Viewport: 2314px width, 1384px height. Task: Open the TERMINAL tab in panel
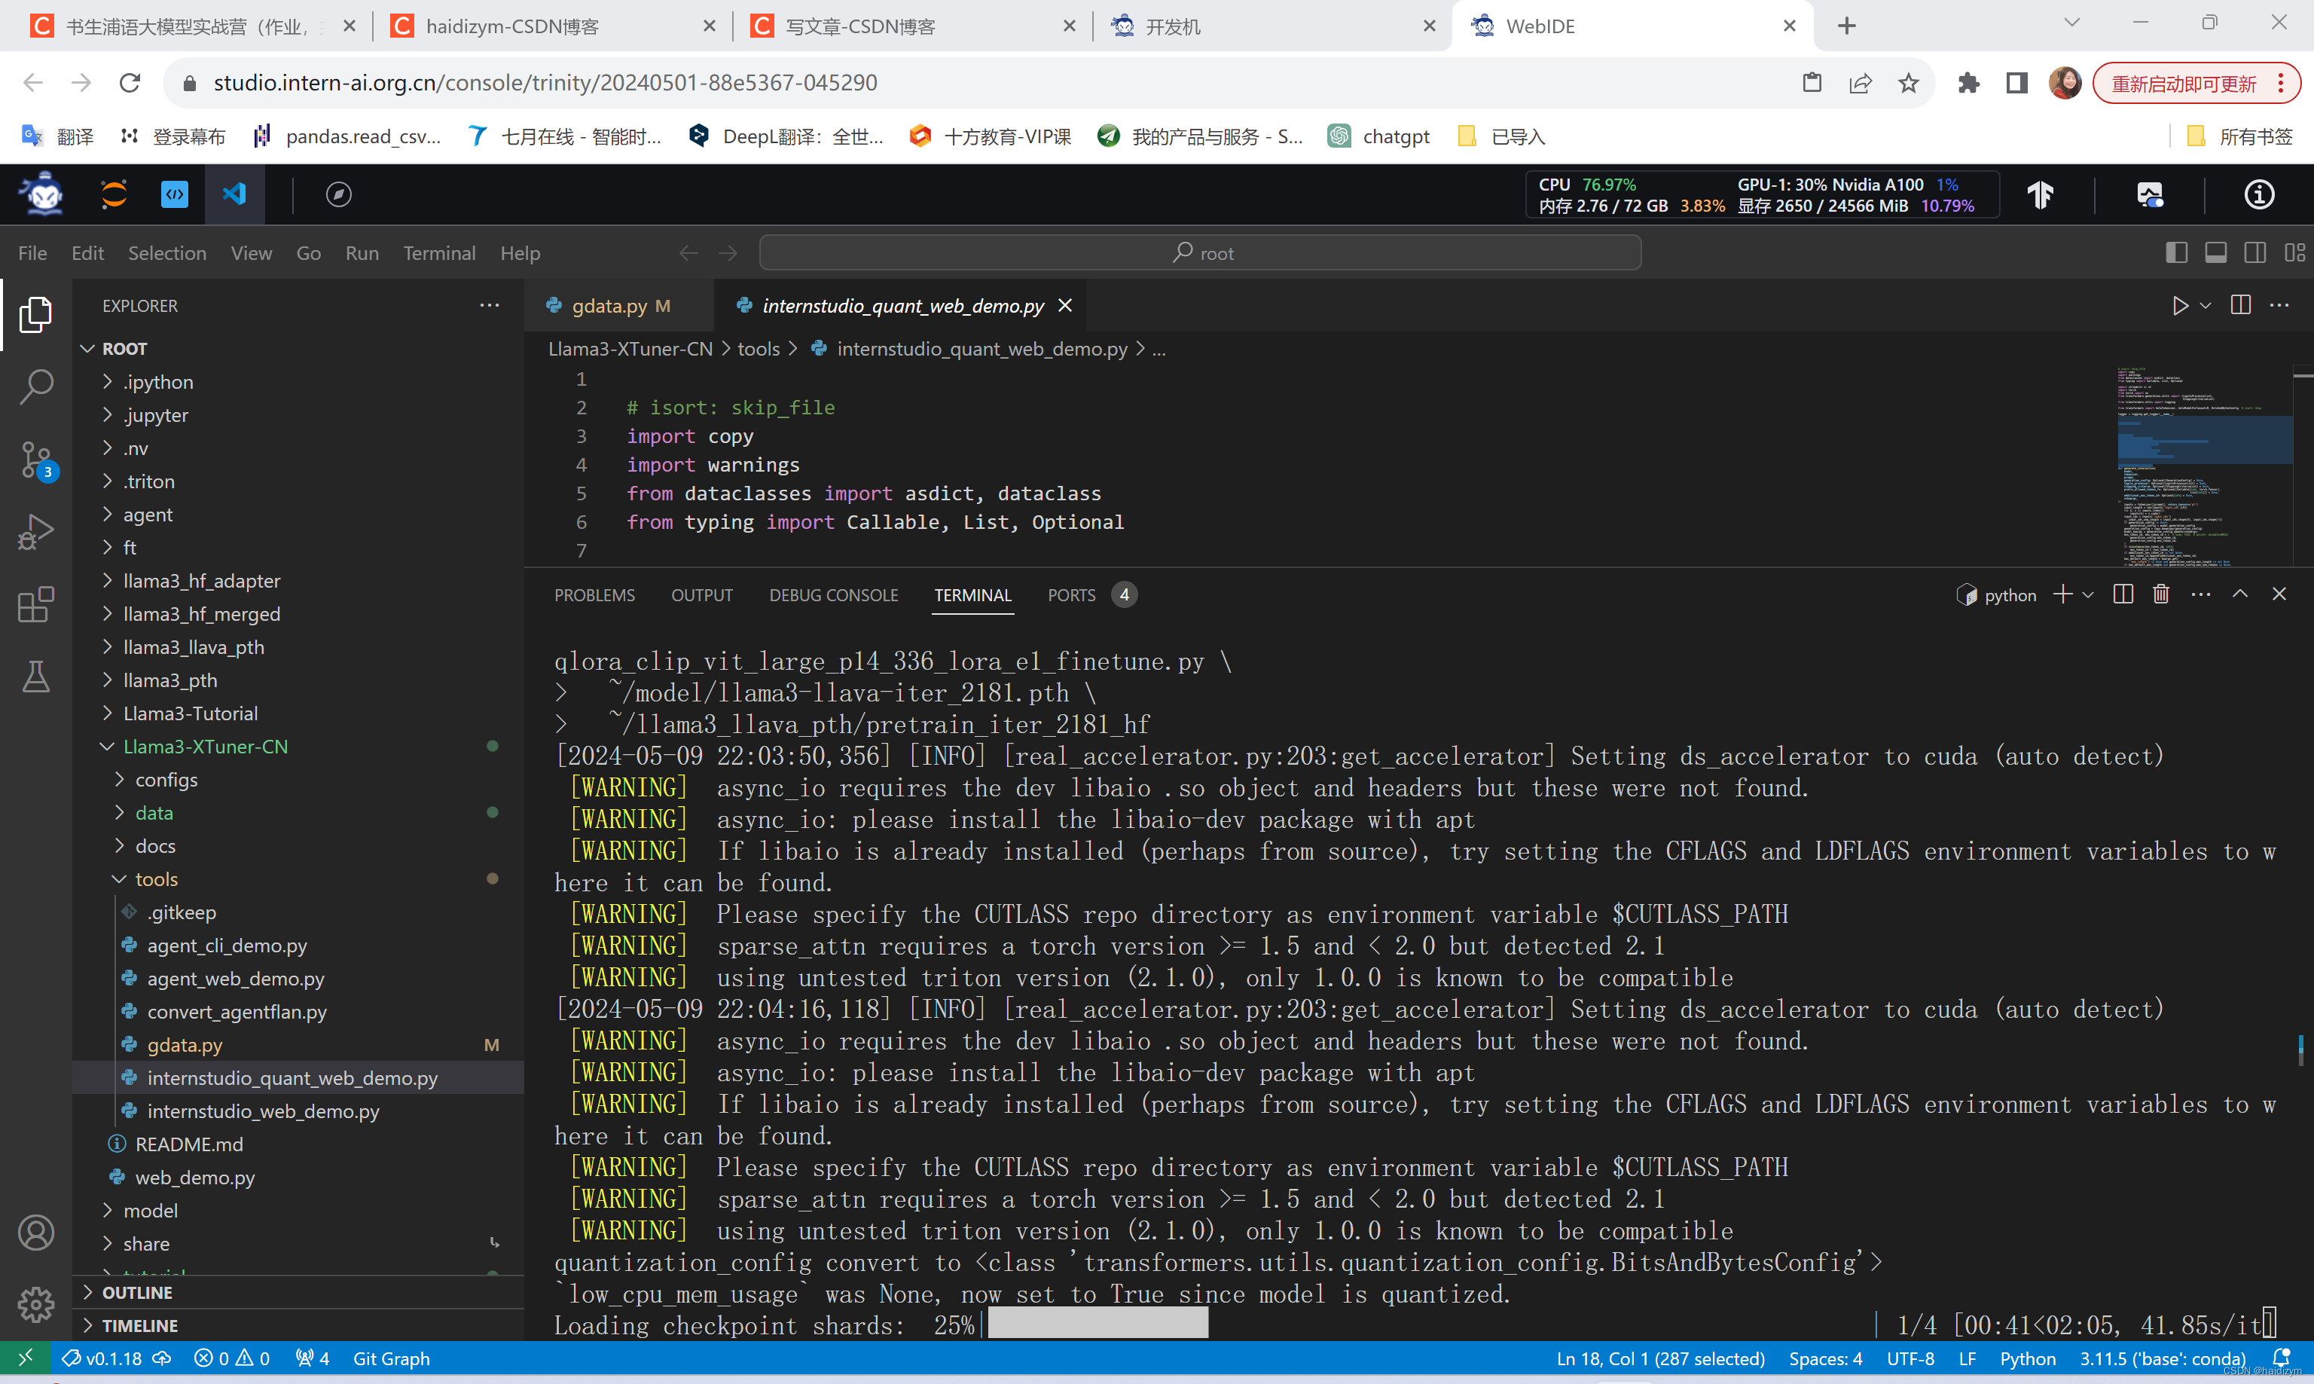(972, 593)
